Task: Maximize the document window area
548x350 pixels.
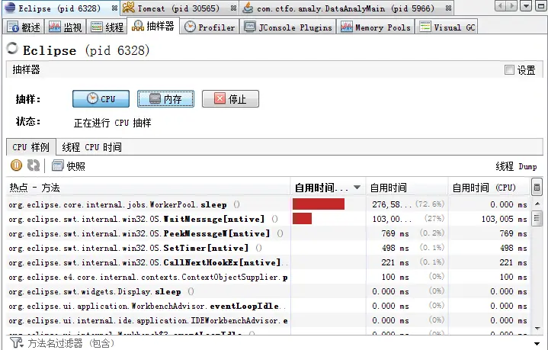Action: click(x=540, y=6)
